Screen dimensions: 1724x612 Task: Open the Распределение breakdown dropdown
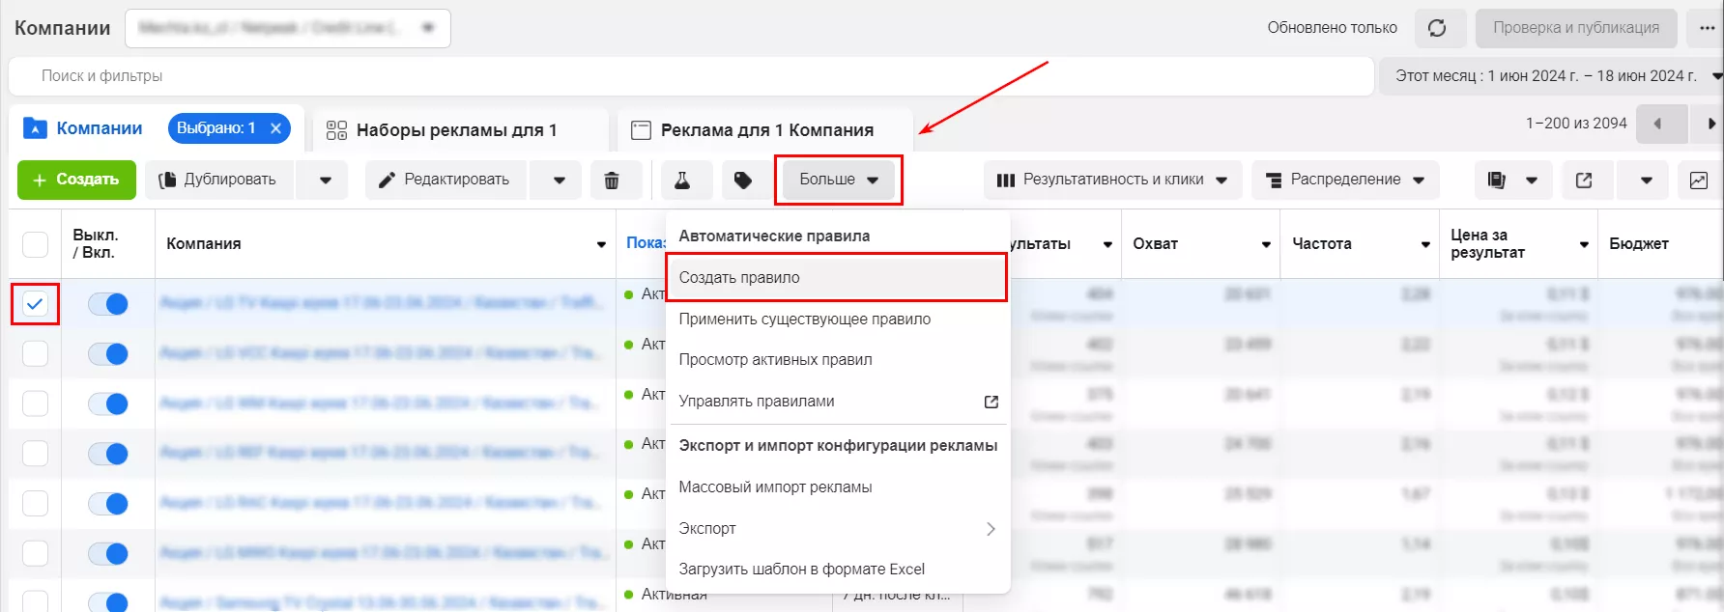(1345, 180)
